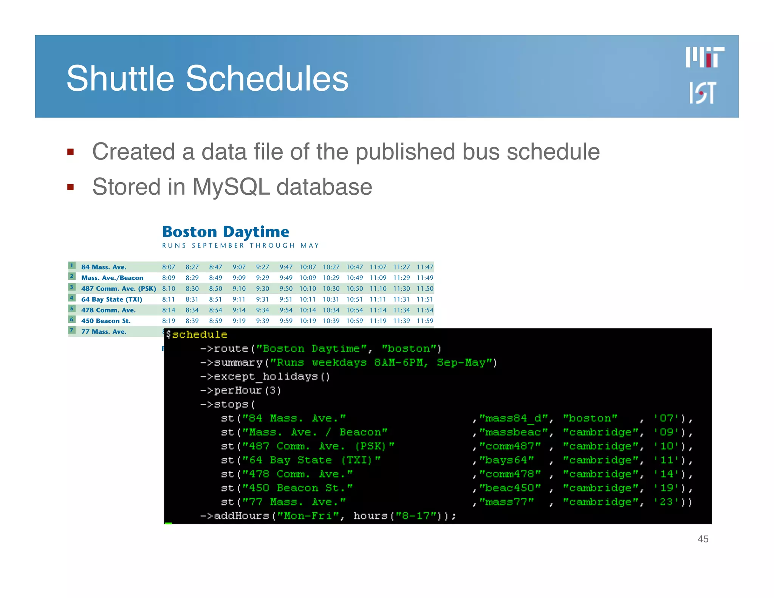This screenshot has height=598, width=774.
Task: Click stop number 7 icon
Action: tap(72, 330)
